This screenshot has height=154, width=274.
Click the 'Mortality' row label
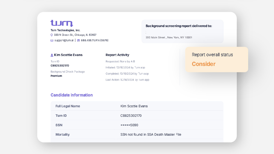(x=62, y=135)
